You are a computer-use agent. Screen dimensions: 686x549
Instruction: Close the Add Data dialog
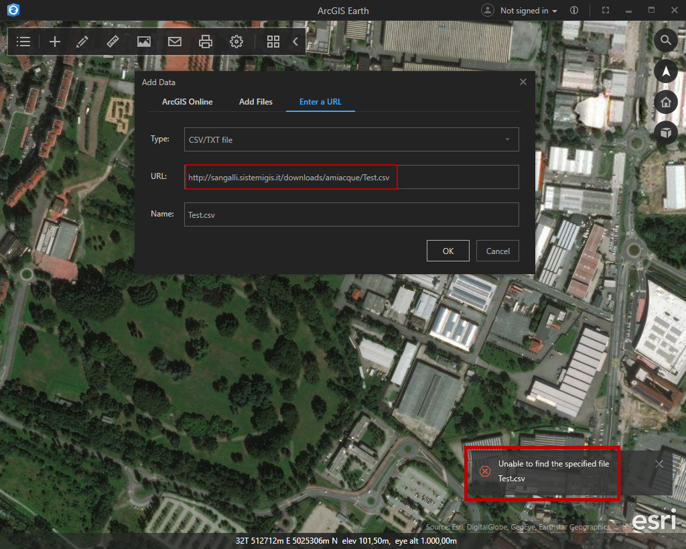[523, 82]
